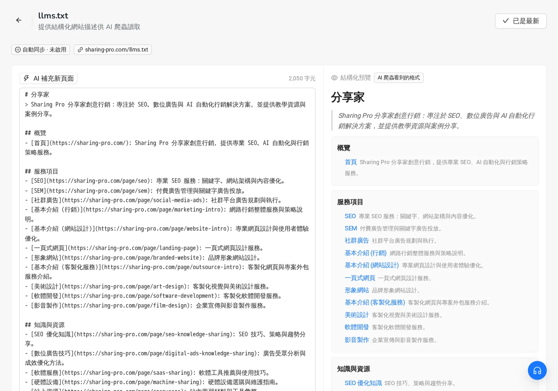Click the 概覽 section heading in preview
Image resolution: width=558 pixels, height=391 pixels.
coord(344,148)
